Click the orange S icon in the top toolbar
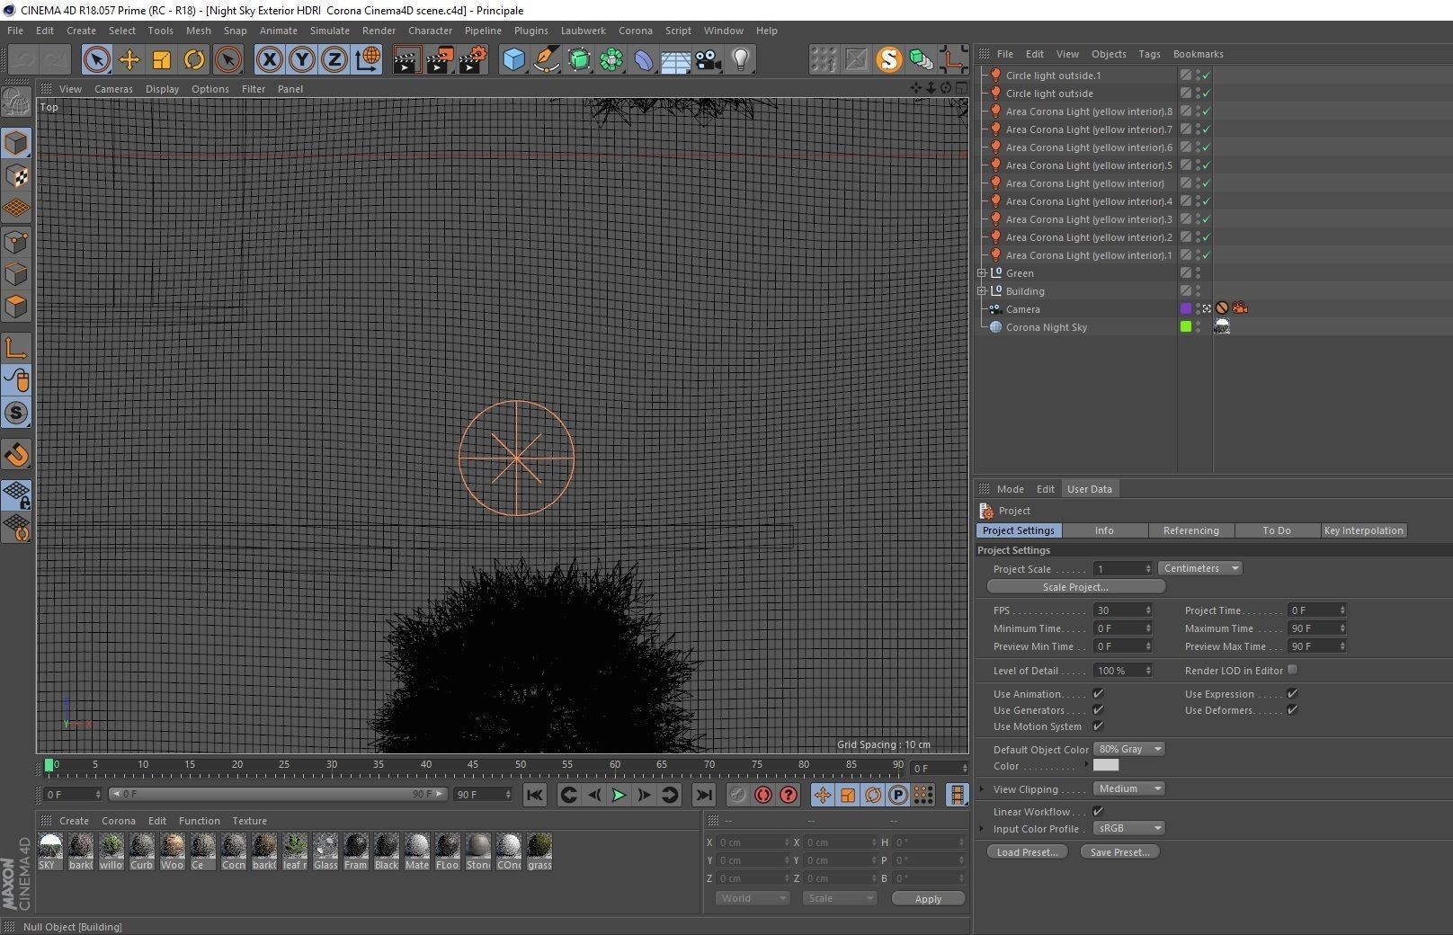Viewport: 1453px width, 935px height. 888,60
